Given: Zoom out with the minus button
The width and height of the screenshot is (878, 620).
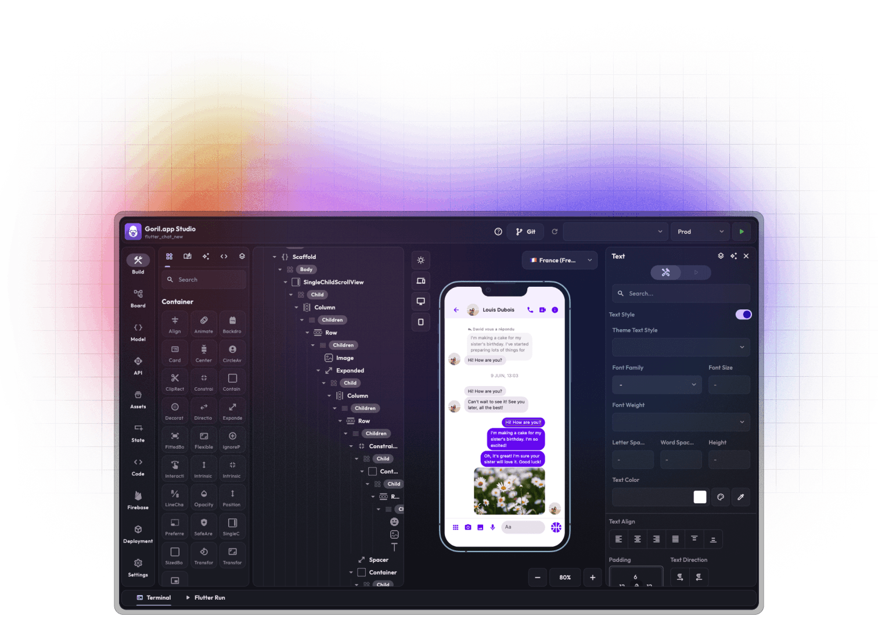Looking at the screenshot, I should pyautogui.click(x=538, y=577).
